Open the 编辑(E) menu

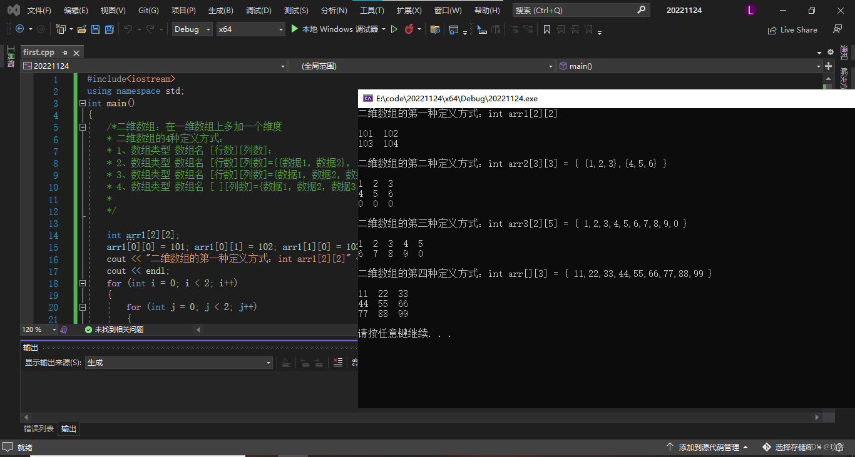(76, 10)
